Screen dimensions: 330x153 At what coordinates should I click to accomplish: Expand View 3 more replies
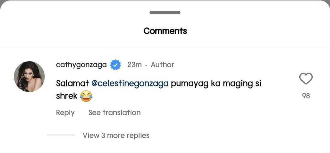click(x=116, y=135)
